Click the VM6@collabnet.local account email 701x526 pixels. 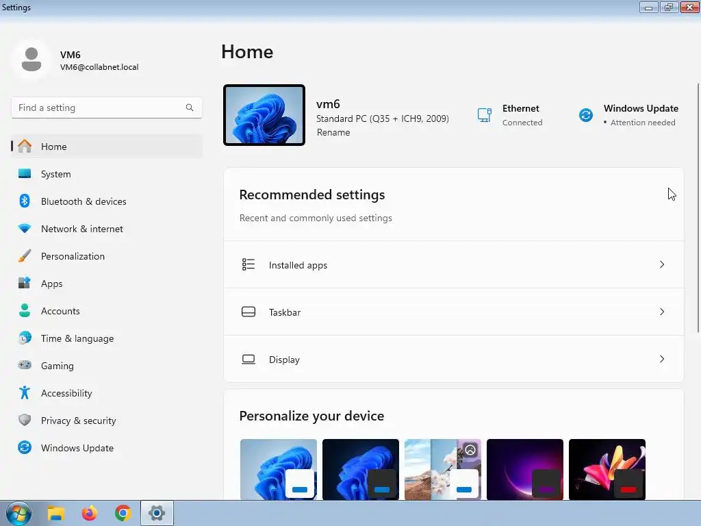tap(99, 67)
